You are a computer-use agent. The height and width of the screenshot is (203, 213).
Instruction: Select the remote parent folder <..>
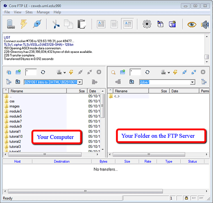tap(117, 96)
